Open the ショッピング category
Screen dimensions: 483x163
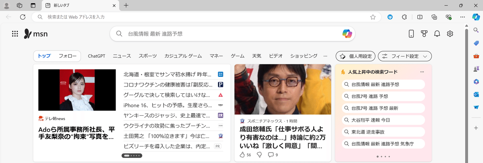click(x=304, y=56)
